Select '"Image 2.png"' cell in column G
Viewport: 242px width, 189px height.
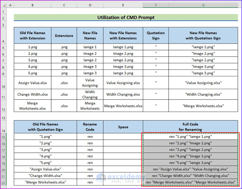click(x=203, y=53)
